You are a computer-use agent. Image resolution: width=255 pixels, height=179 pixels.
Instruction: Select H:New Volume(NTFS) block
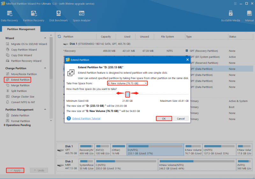click(197, 165)
